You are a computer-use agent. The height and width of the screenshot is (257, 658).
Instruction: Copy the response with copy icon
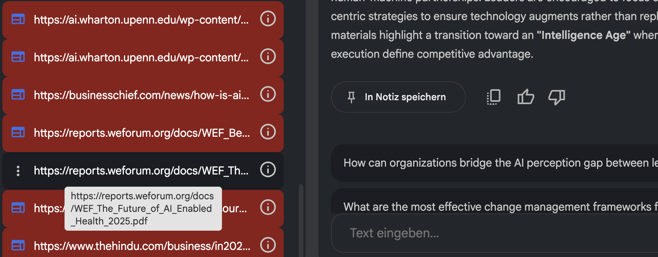494,97
